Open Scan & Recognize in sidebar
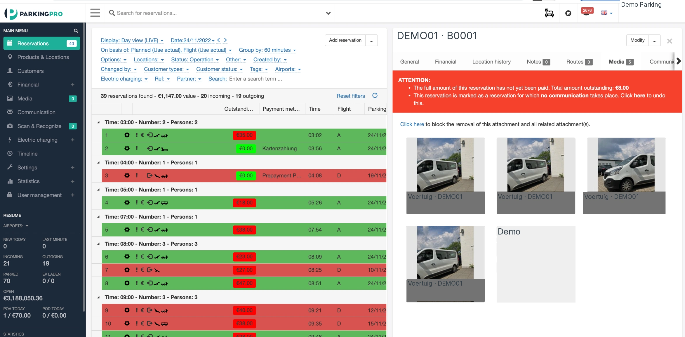Image resolution: width=685 pixels, height=337 pixels. (x=42, y=126)
